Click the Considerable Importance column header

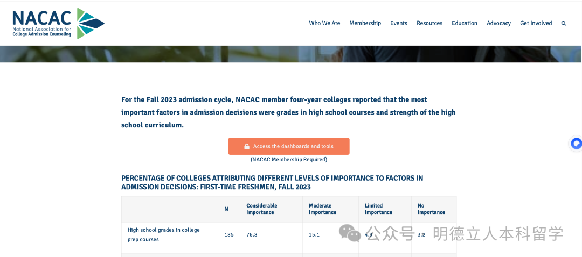(262, 209)
